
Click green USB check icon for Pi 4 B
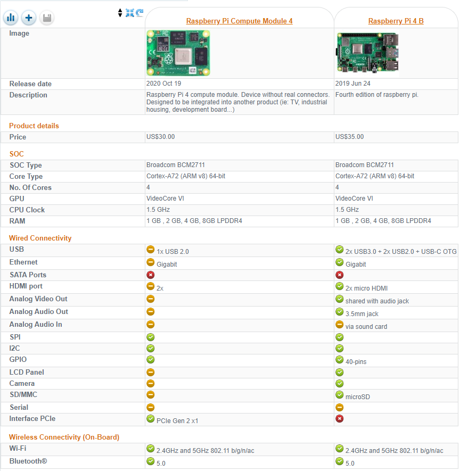(x=340, y=249)
